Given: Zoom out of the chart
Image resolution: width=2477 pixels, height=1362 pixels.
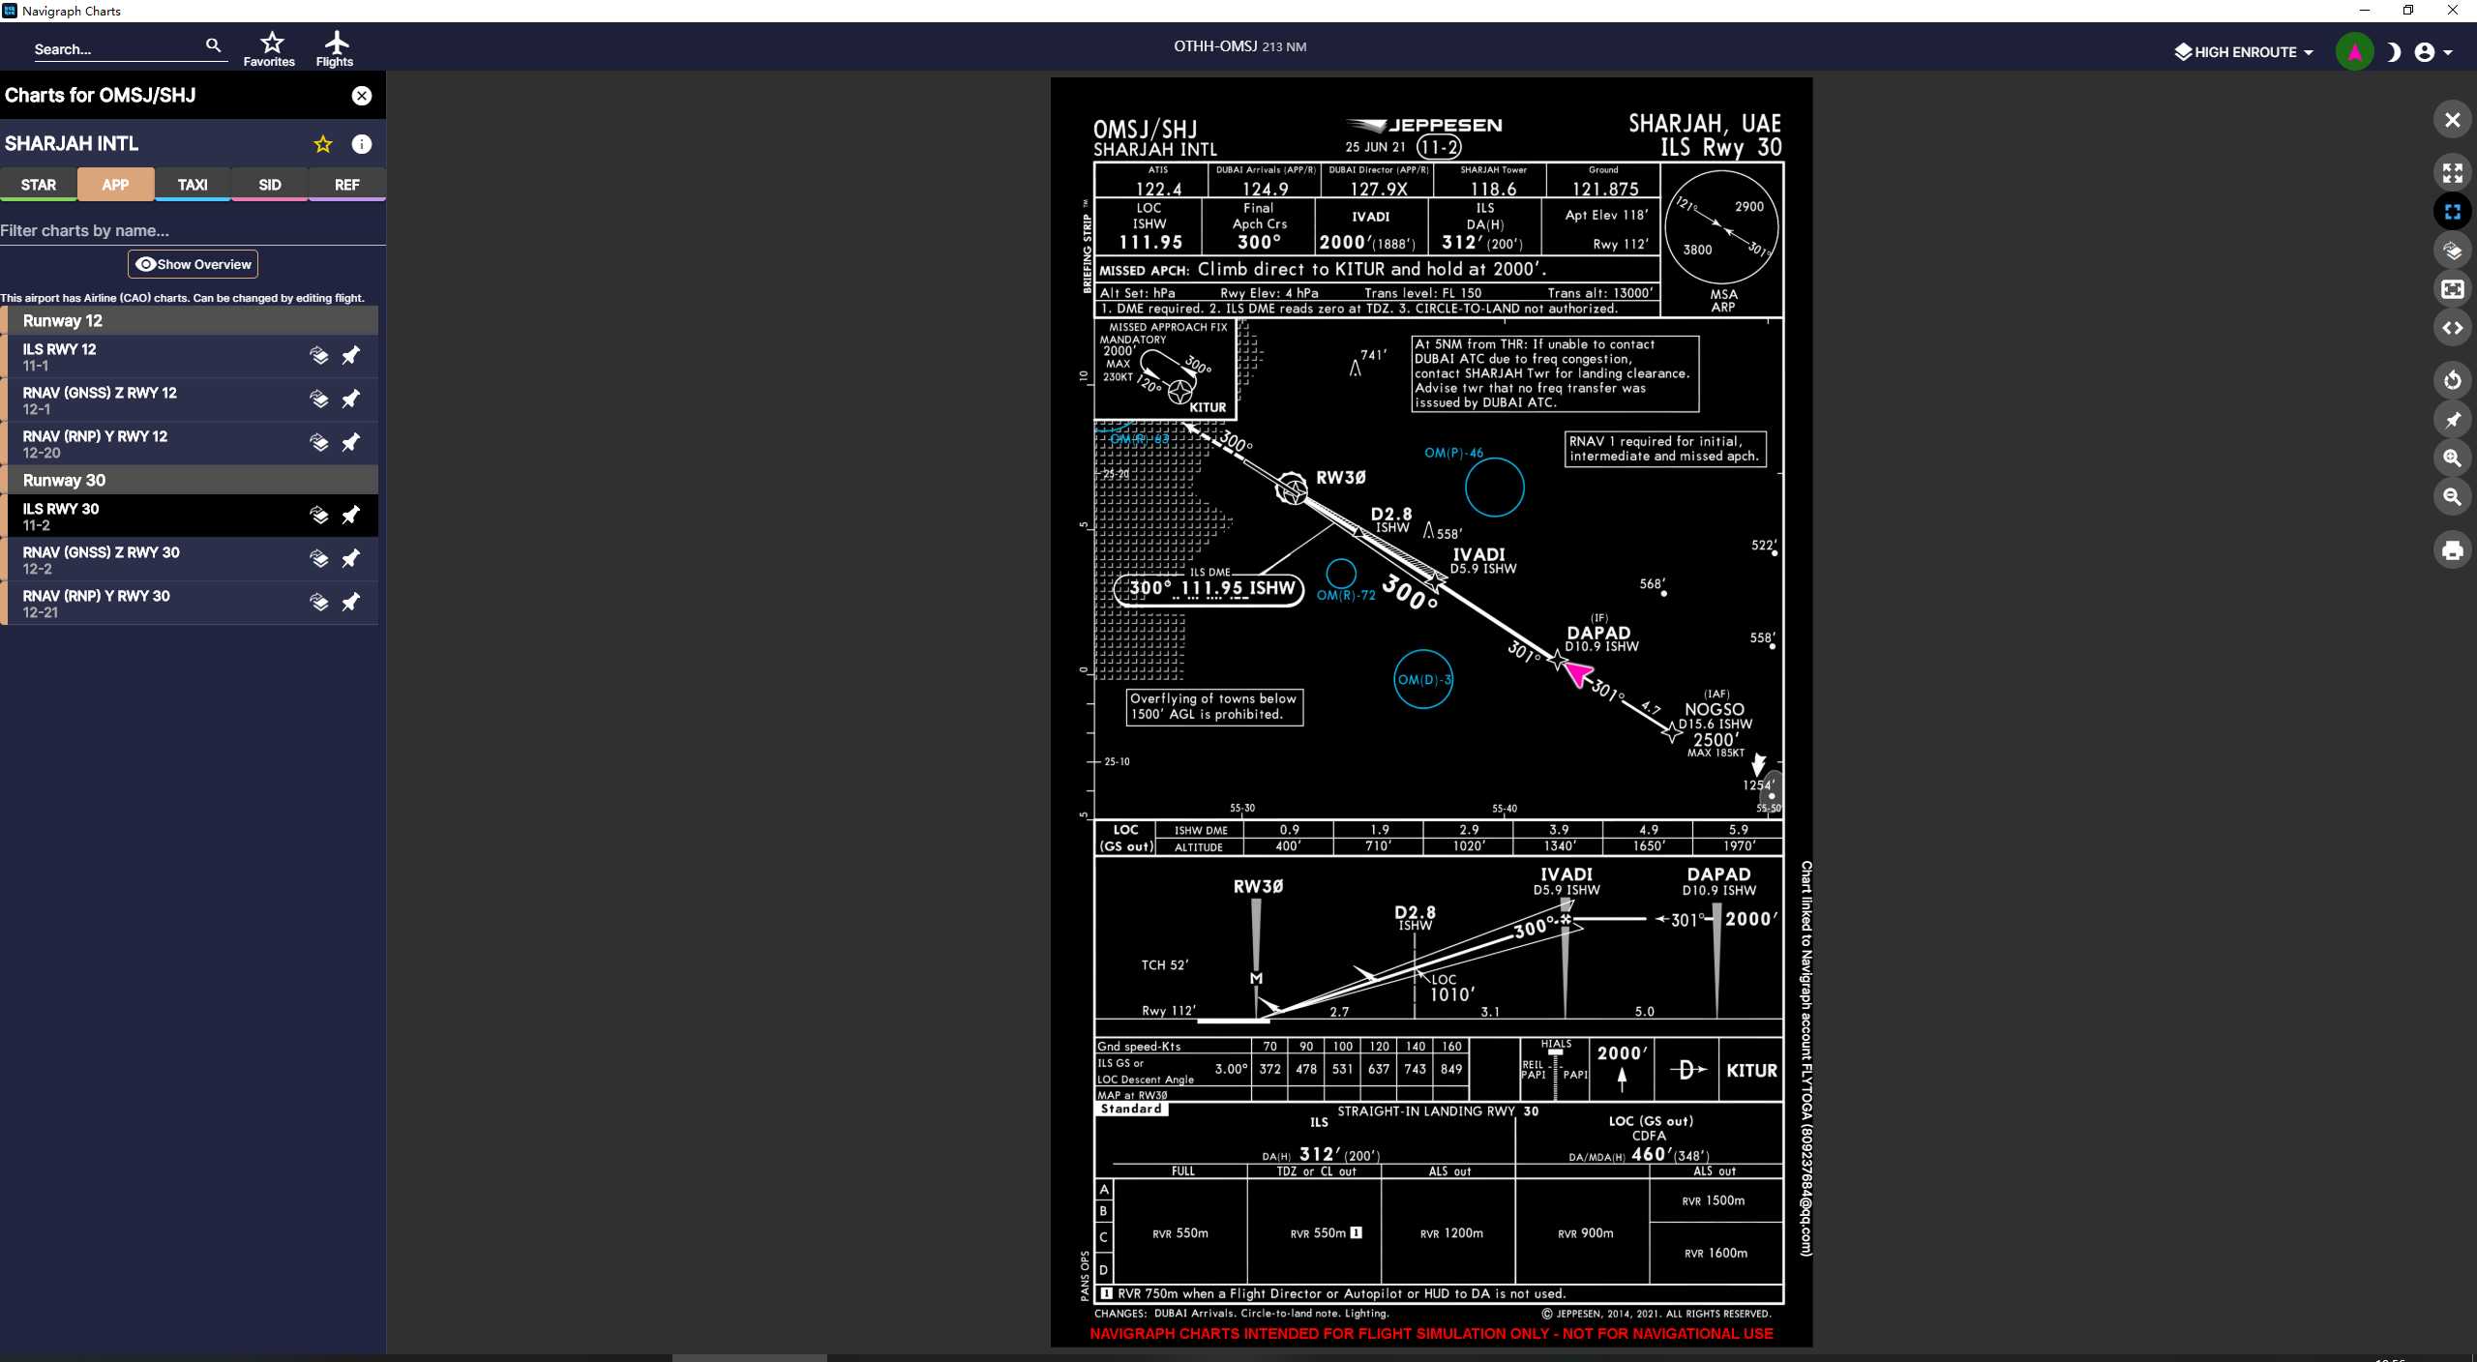Looking at the screenshot, I should coord(2452,497).
